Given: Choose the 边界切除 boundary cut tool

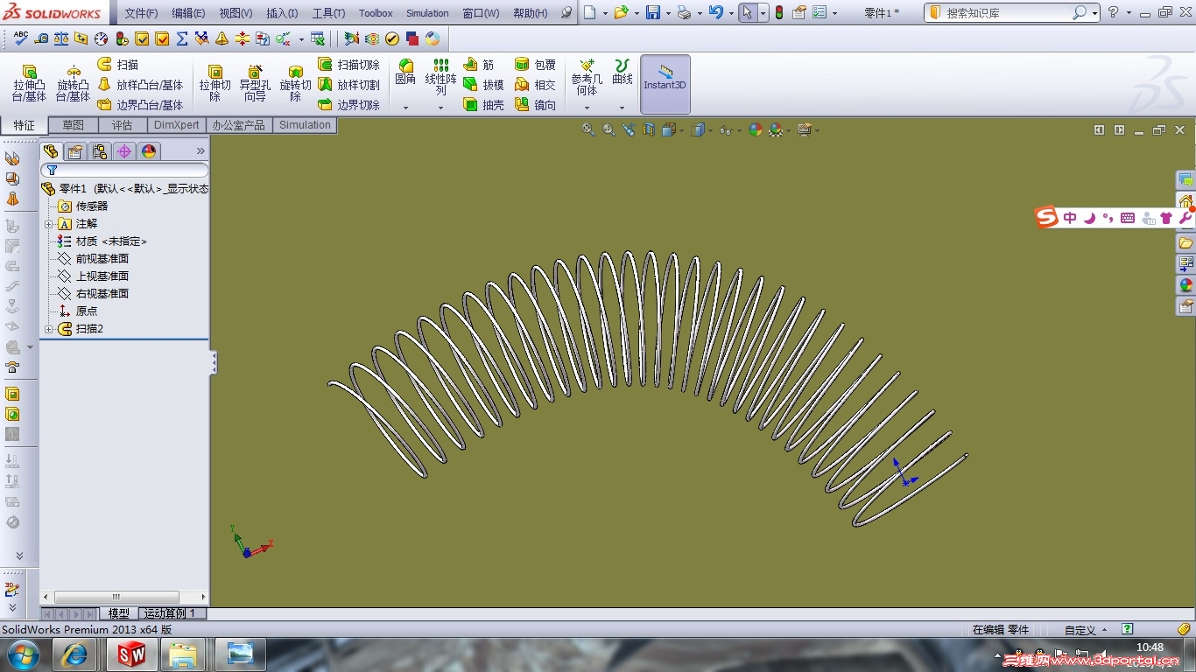Looking at the screenshot, I should 348,105.
